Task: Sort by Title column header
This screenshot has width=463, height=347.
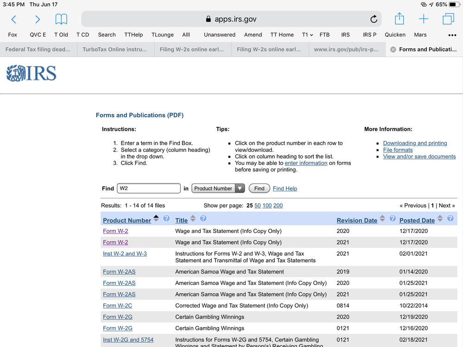Action: click(x=181, y=221)
